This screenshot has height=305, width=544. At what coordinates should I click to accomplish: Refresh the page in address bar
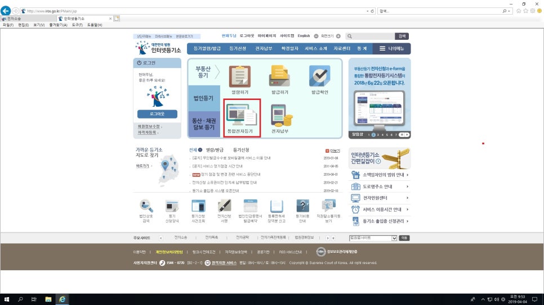[x=372, y=11]
